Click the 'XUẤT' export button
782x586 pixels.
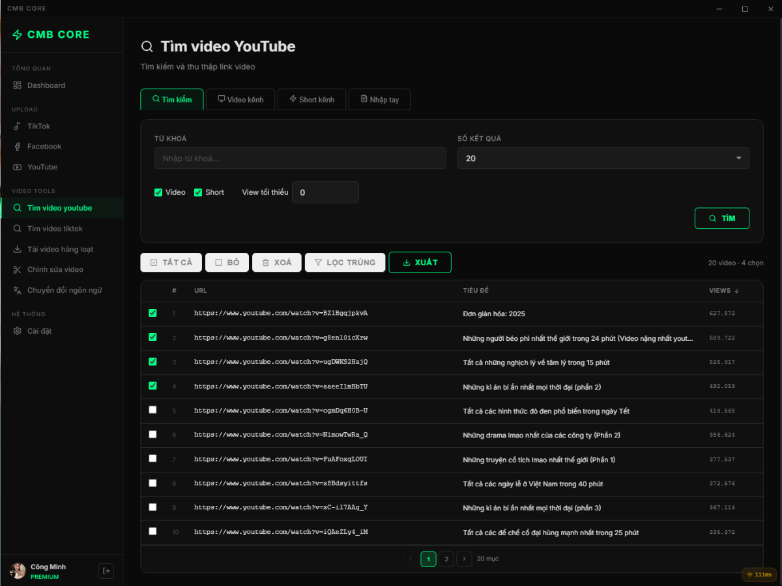[x=420, y=262]
